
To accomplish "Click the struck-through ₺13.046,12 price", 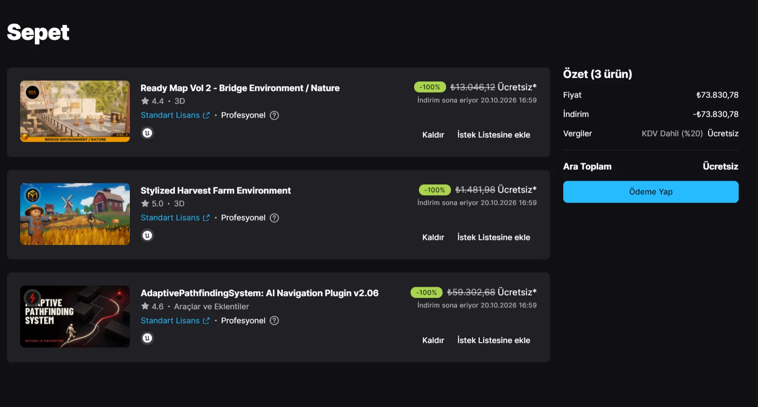I will [x=472, y=87].
